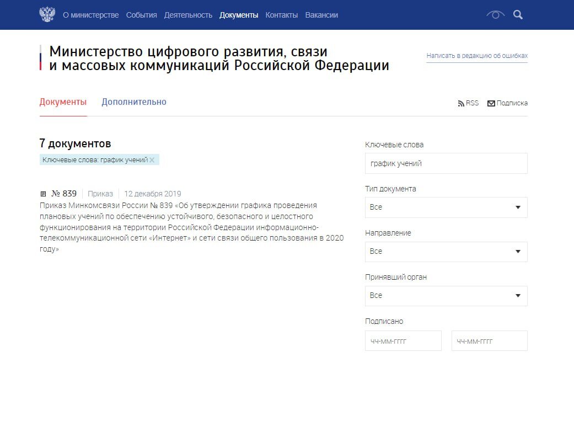This screenshot has height=437, width=574.
Task: Open the order № 839 description text
Action: pyautogui.click(x=192, y=227)
